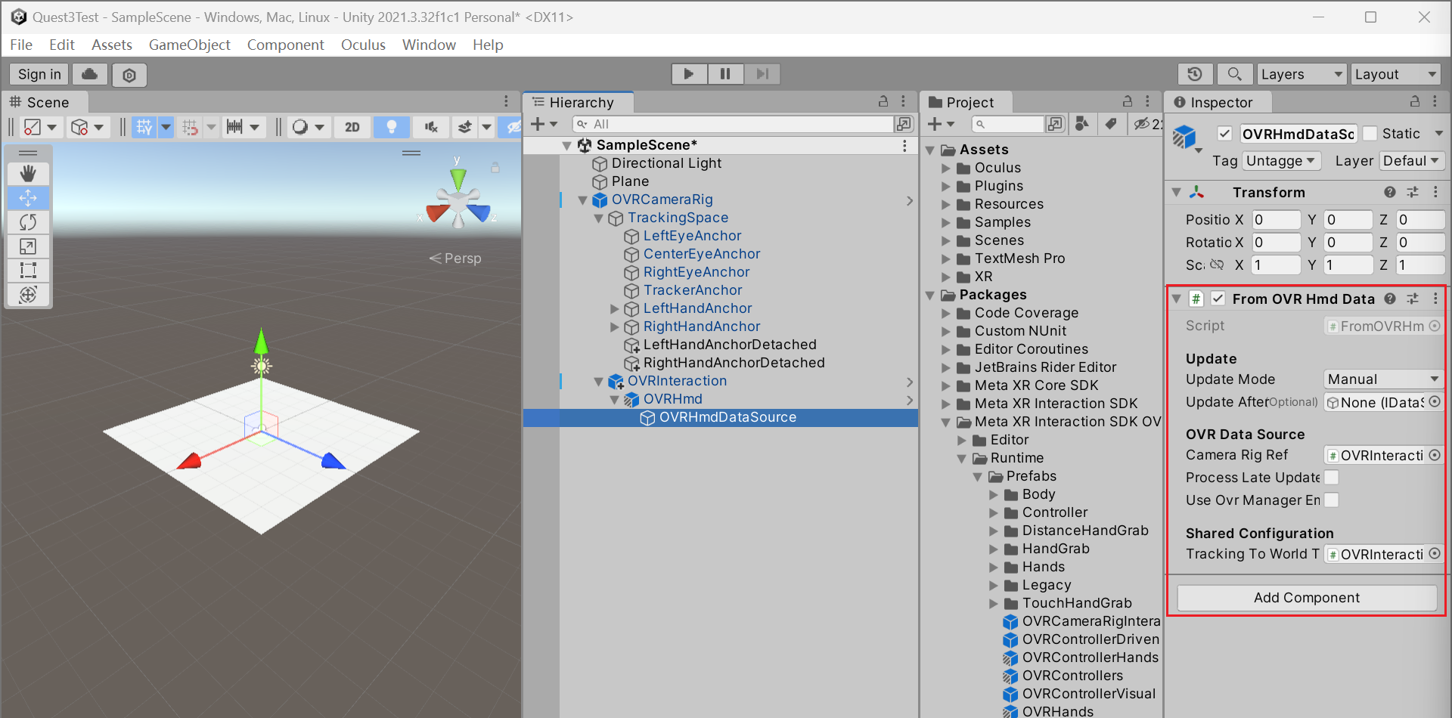This screenshot has height=718, width=1452.
Task: Open Transform component preset icon
Action: click(x=1413, y=192)
